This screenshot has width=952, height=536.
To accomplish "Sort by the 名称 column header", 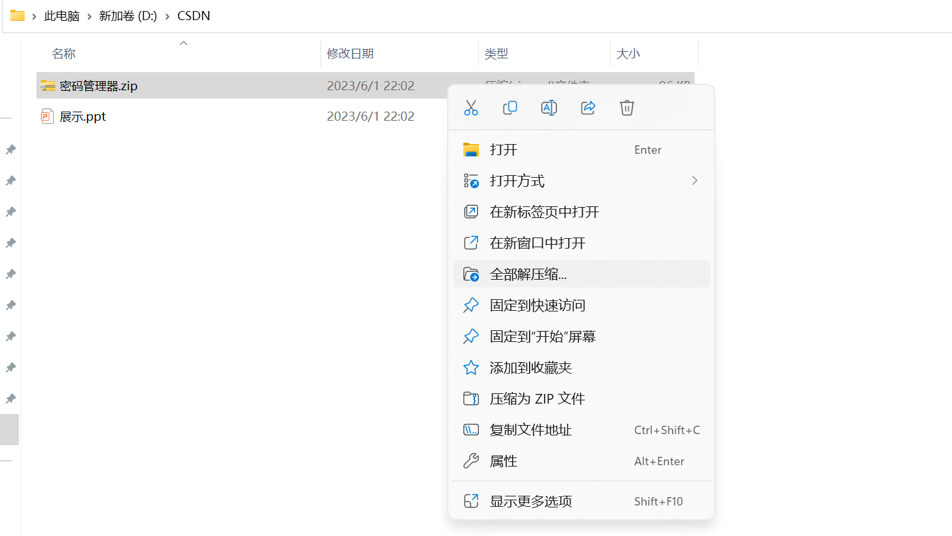I will coord(64,54).
